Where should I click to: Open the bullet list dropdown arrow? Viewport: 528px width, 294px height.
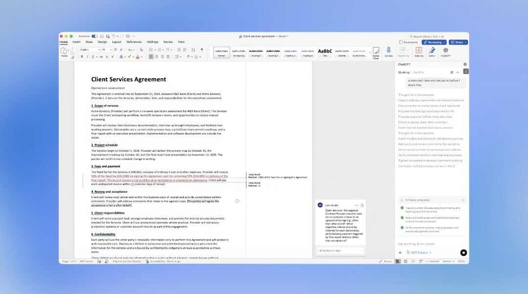[x=155, y=50]
